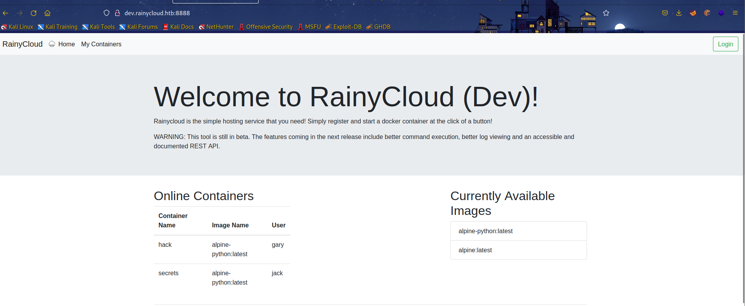Go to the Home nav item

tap(66, 44)
